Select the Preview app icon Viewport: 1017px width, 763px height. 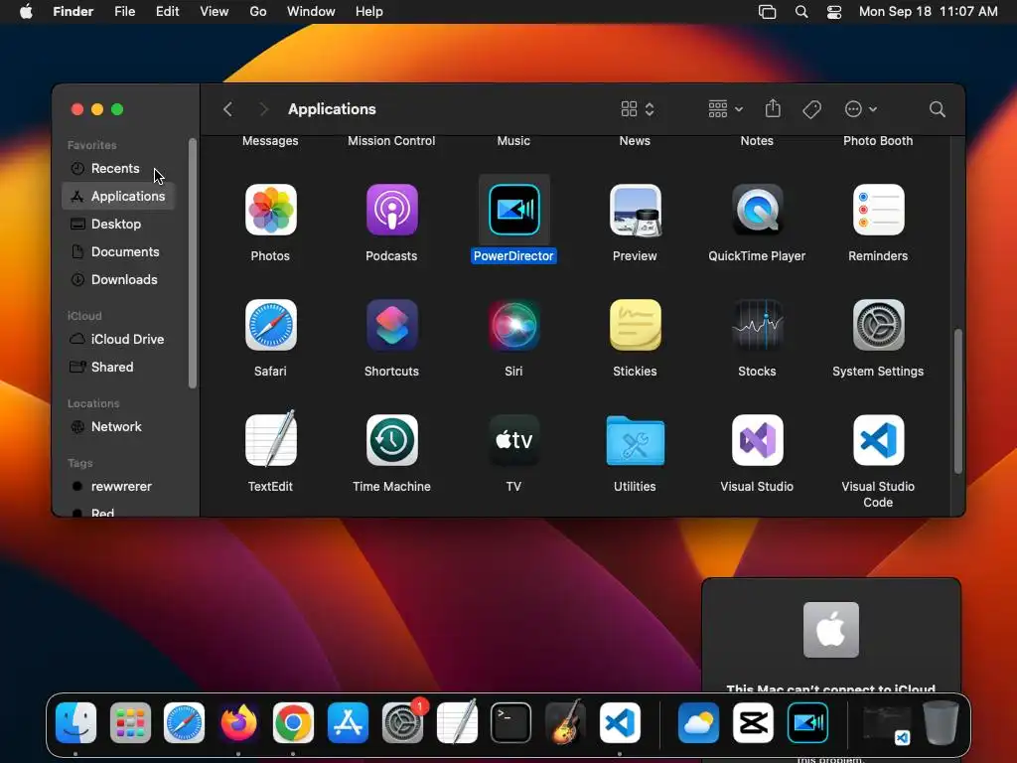[x=635, y=210]
